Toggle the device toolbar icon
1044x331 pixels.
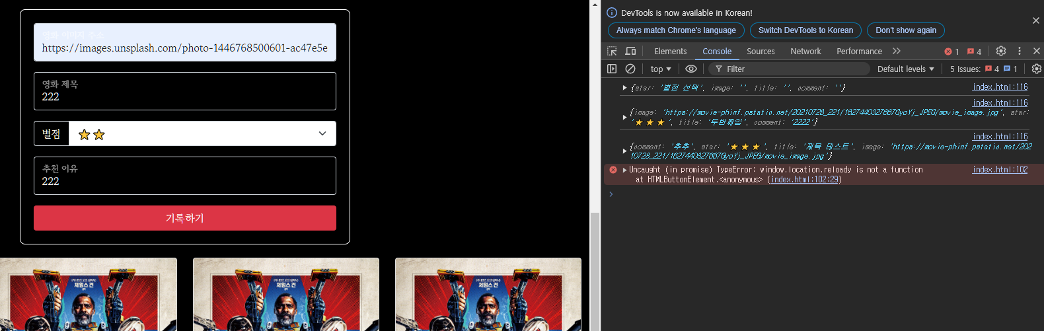[x=630, y=51]
